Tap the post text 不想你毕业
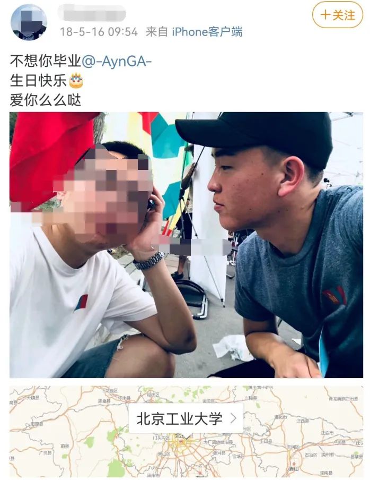This screenshot has width=370, height=480. tap(46, 61)
